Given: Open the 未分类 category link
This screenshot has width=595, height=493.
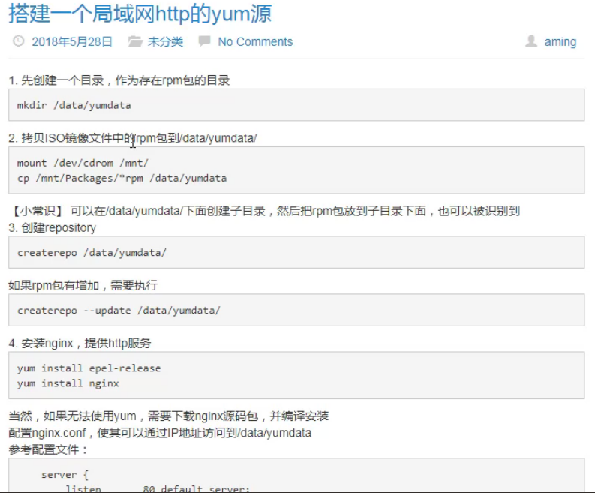Looking at the screenshot, I should tap(166, 41).
